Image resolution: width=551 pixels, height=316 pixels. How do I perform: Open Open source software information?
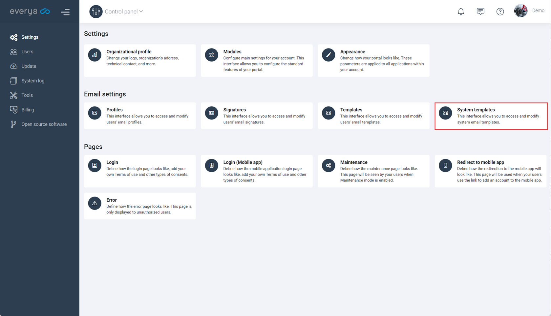pos(44,124)
